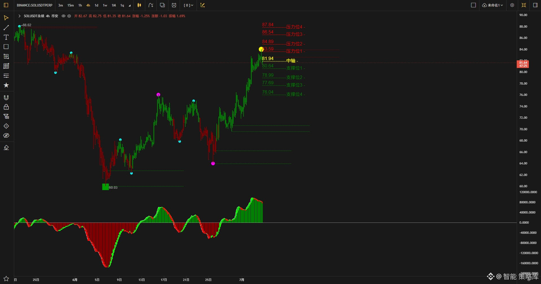Select the trend line drawing tool
The image size is (541, 284).
click(x=6, y=28)
